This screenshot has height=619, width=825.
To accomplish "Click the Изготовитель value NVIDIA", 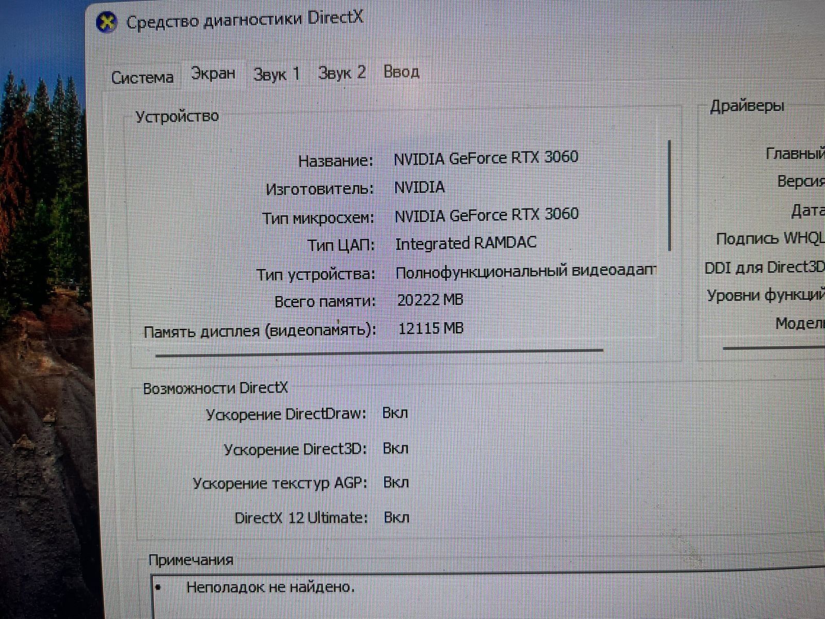I will coord(419,187).
